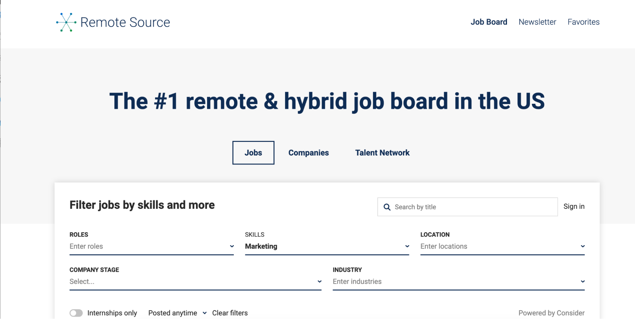
Task: Expand the Industry dropdown chevron
Action: 583,282
